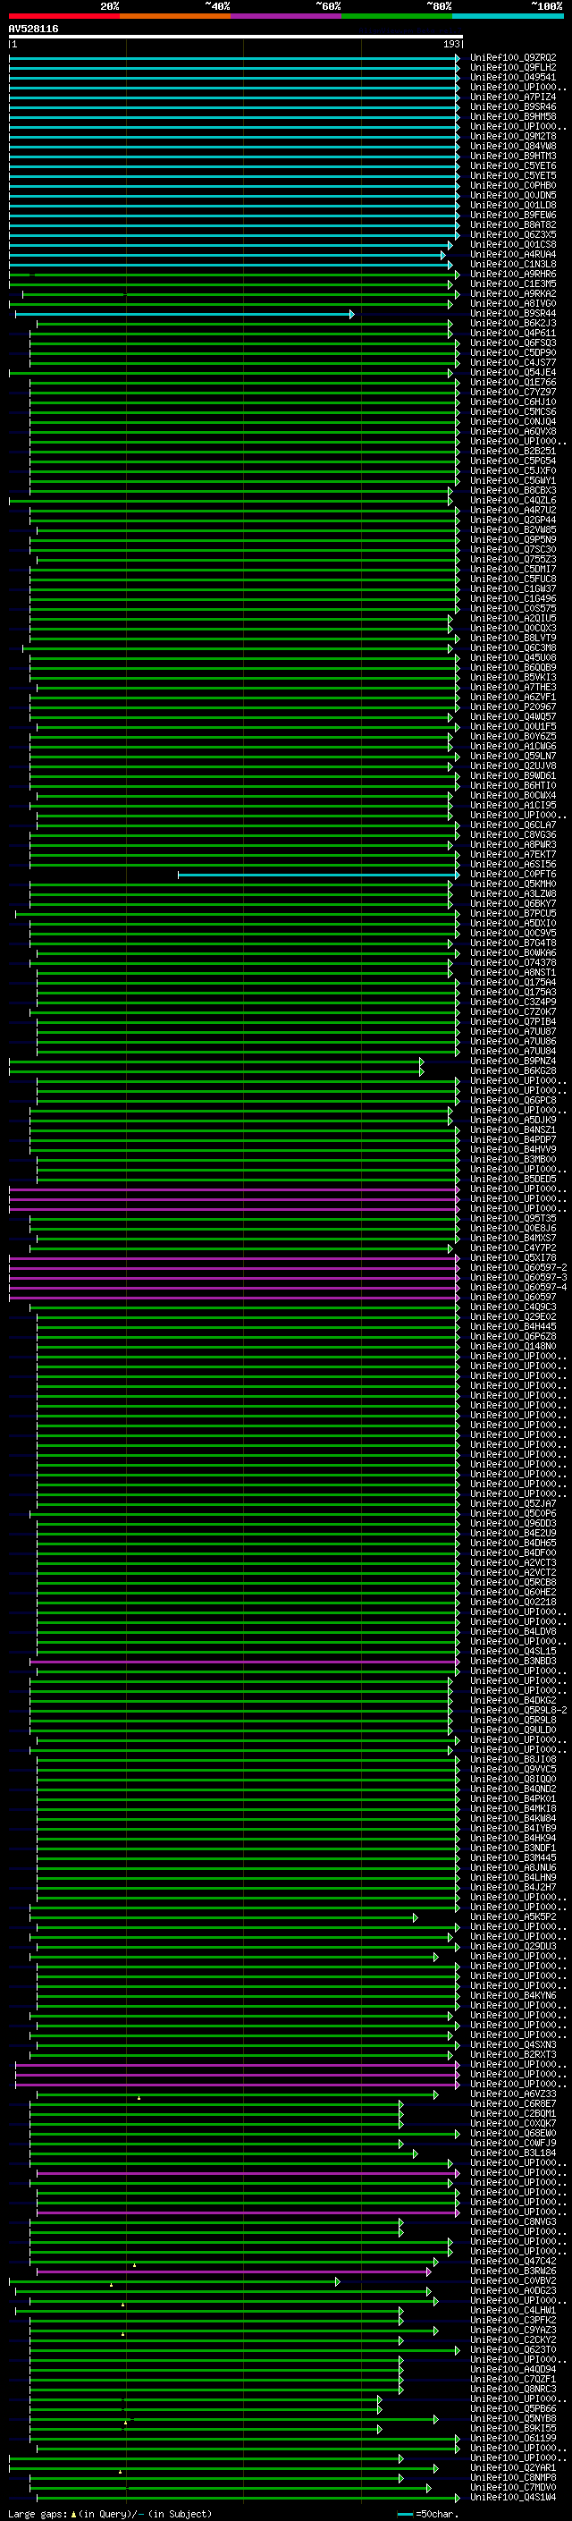Screen dimensions: 572x2521
Task: Click the UniRef100_A4RUA4 label
Action: click(512, 255)
